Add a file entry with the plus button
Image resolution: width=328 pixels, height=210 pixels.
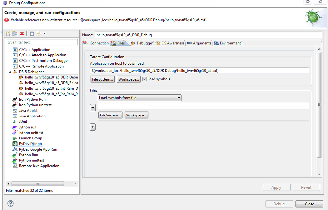[x=93, y=127]
